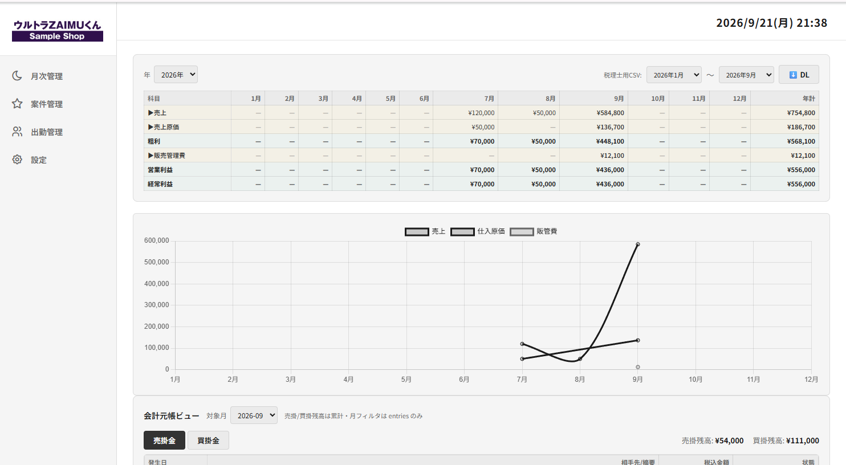Click the 経常利益 row label
846x465 pixels.
[160, 184]
